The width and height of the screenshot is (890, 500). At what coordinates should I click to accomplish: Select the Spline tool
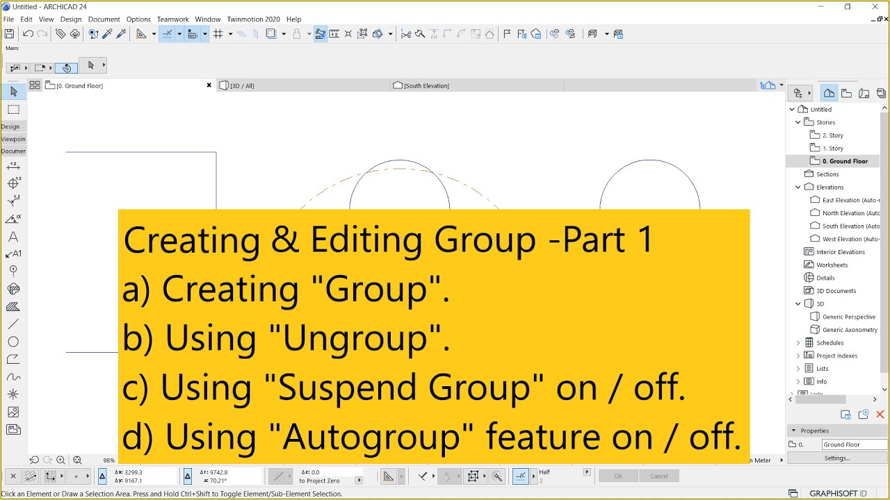pos(13,377)
